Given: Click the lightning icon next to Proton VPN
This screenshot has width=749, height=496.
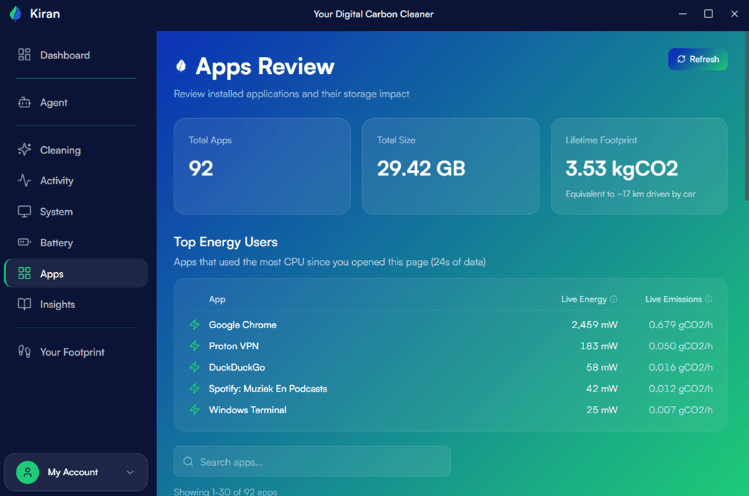Looking at the screenshot, I should [x=194, y=346].
